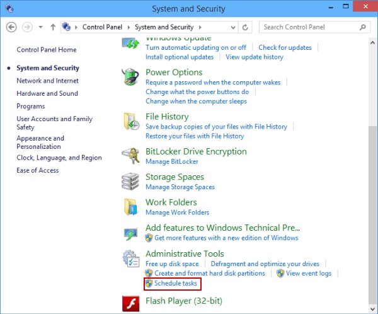Refresh the Control Panel view
The height and width of the screenshot is (314, 378).
(x=246, y=27)
